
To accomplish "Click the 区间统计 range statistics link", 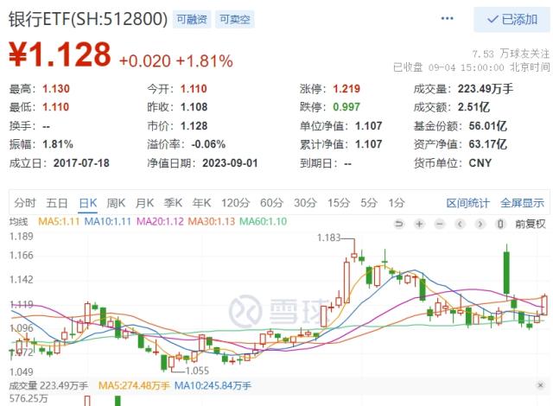I will 467,203.
